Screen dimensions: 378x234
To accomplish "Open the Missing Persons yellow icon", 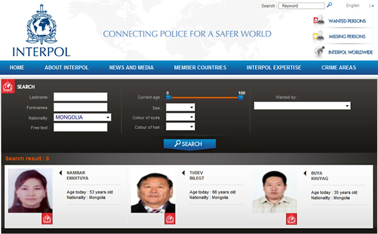I will pyautogui.click(x=318, y=36).
